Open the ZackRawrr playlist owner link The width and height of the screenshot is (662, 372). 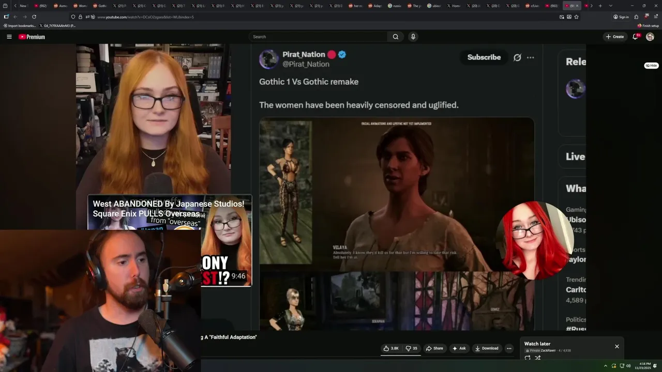coord(548,350)
